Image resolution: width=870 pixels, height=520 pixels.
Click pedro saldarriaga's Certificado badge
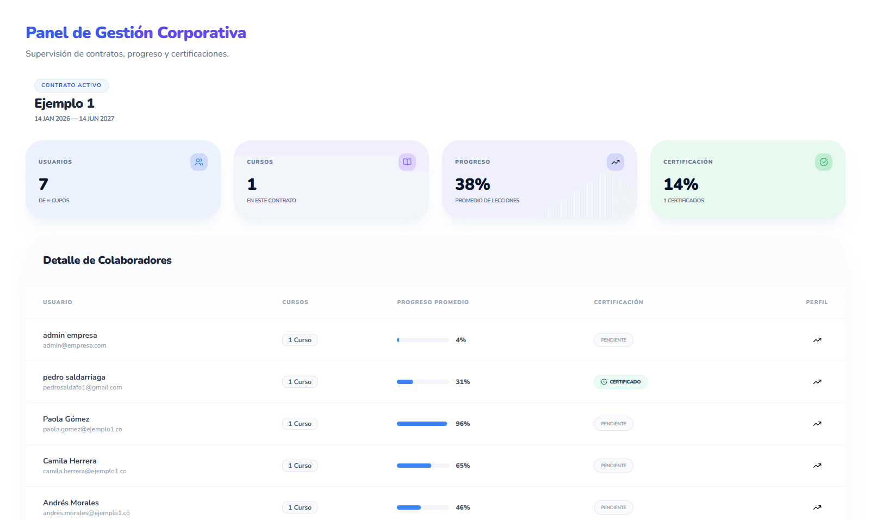[620, 382]
